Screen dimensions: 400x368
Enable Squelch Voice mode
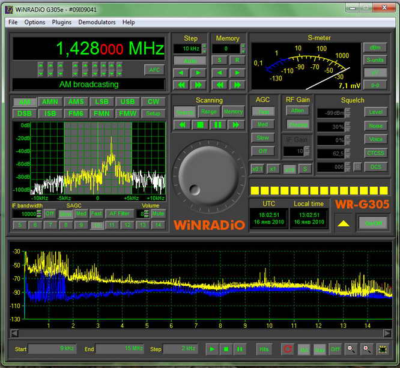pyautogui.click(x=376, y=139)
